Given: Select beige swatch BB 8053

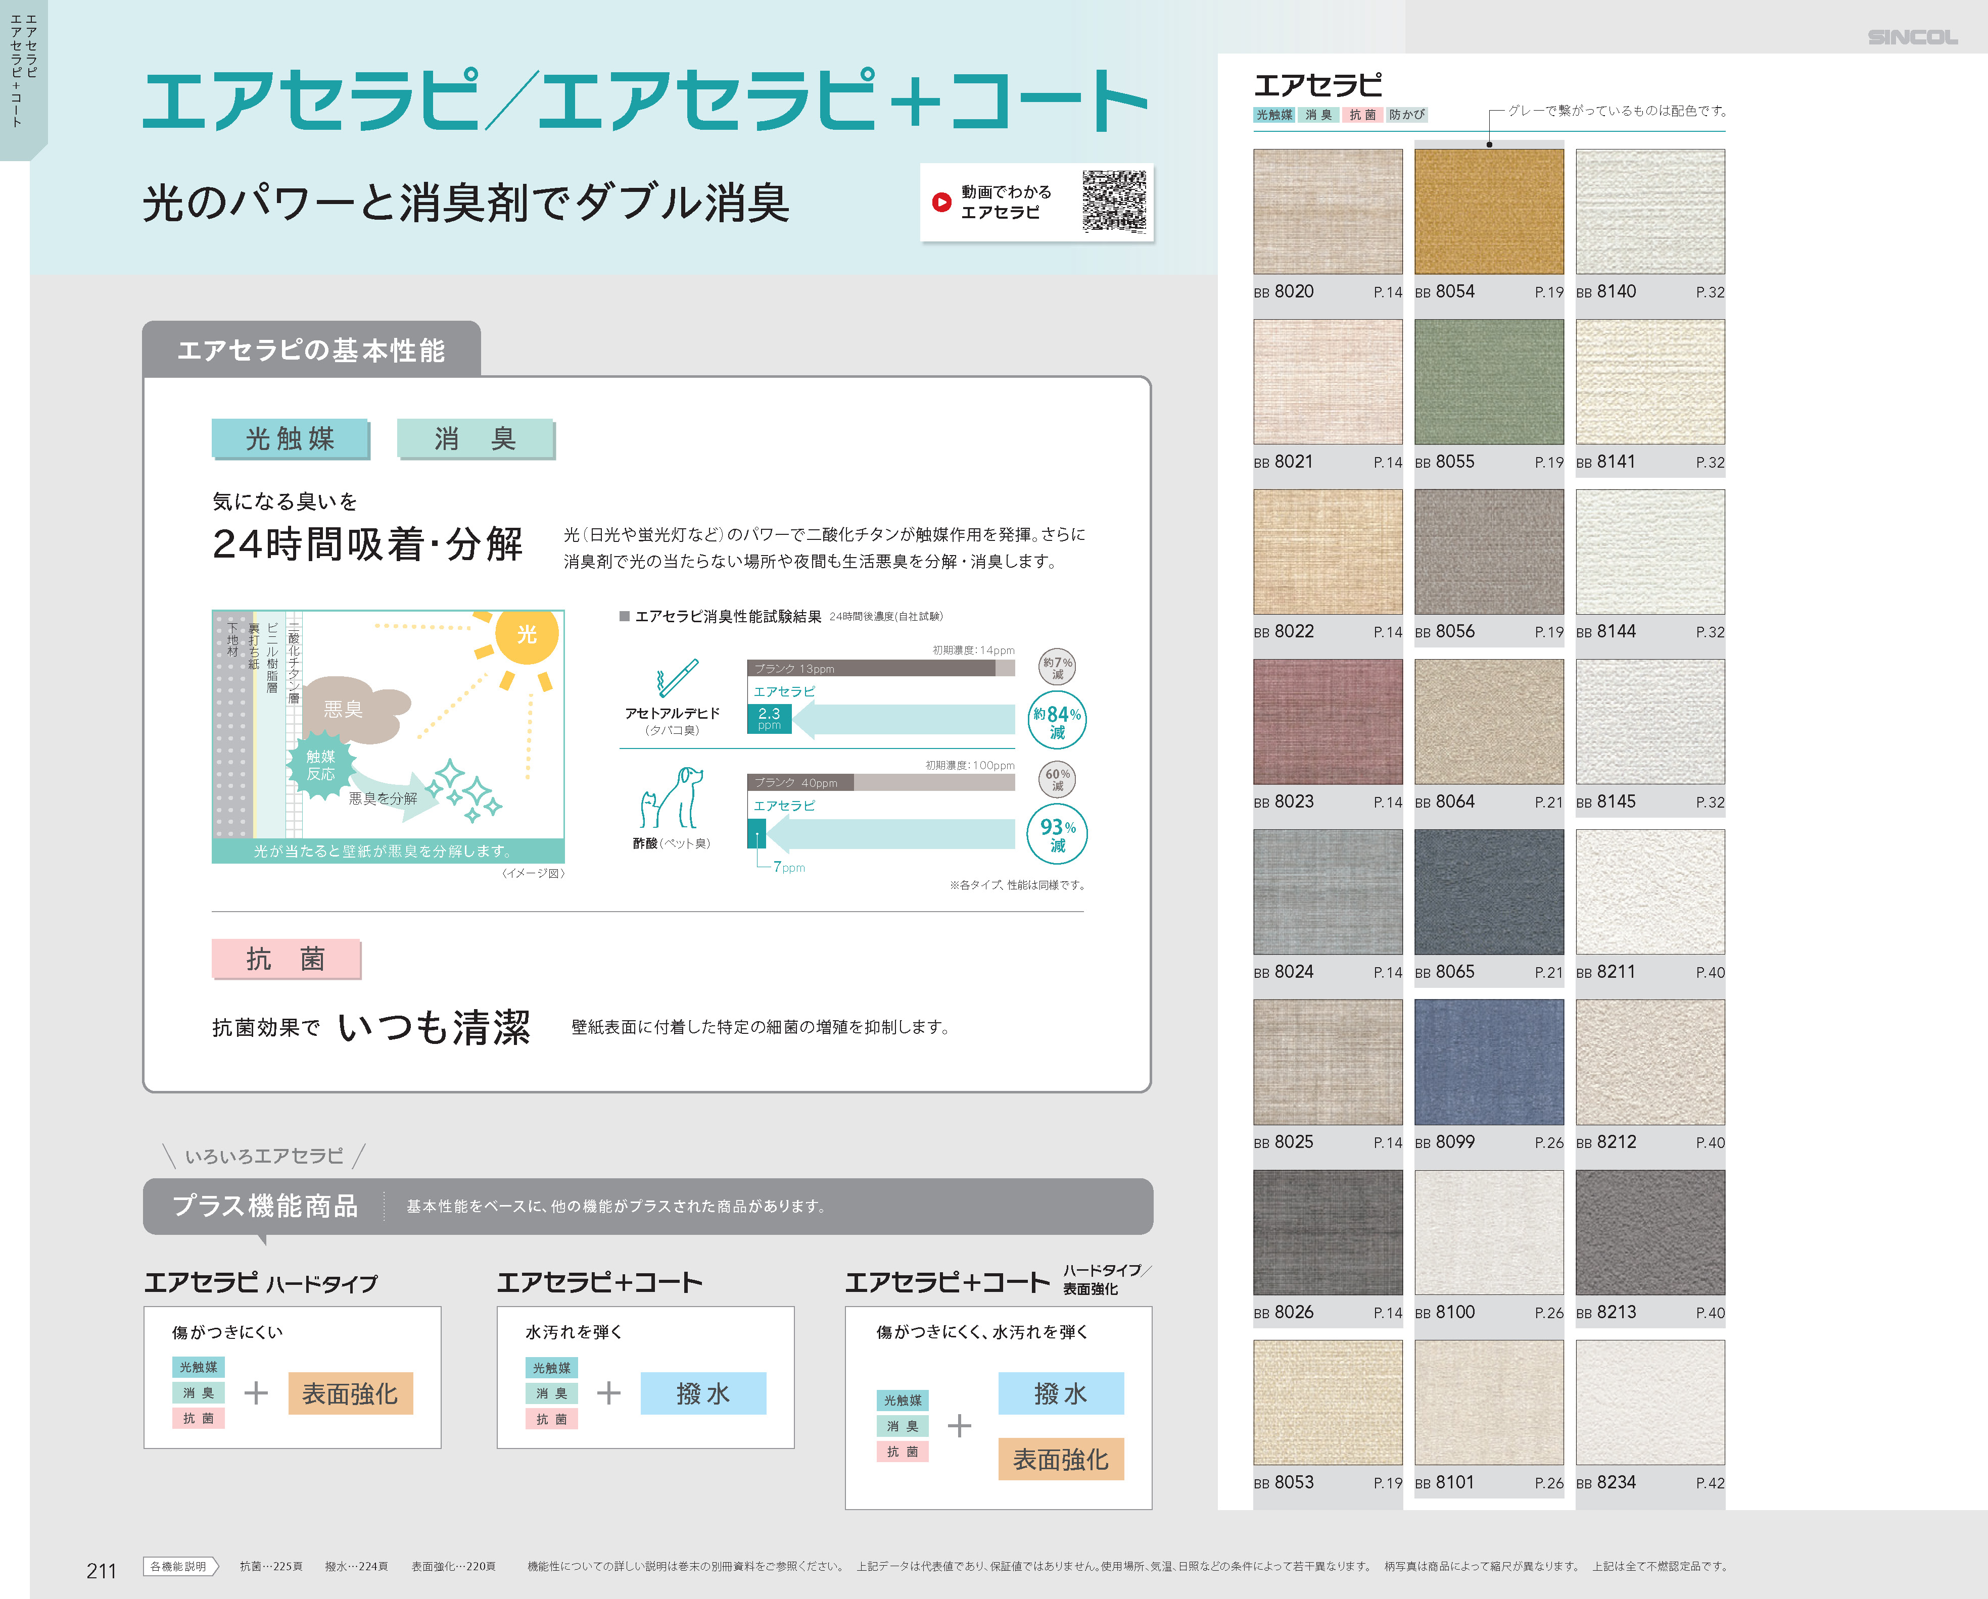Looking at the screenshot, I should coord(1327,1402).
